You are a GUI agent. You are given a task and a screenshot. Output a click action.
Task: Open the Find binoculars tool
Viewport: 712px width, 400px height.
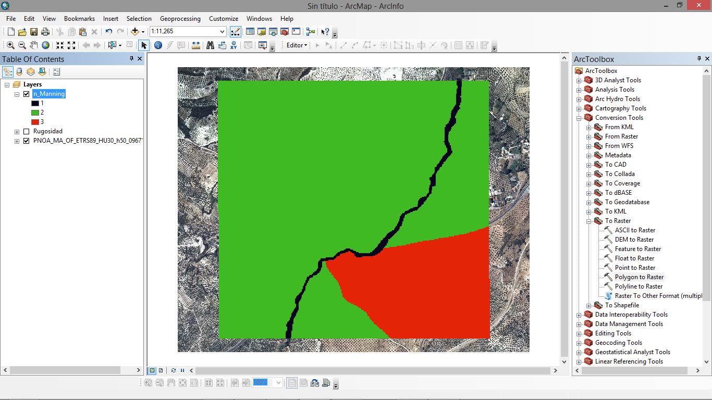point(210,45)
